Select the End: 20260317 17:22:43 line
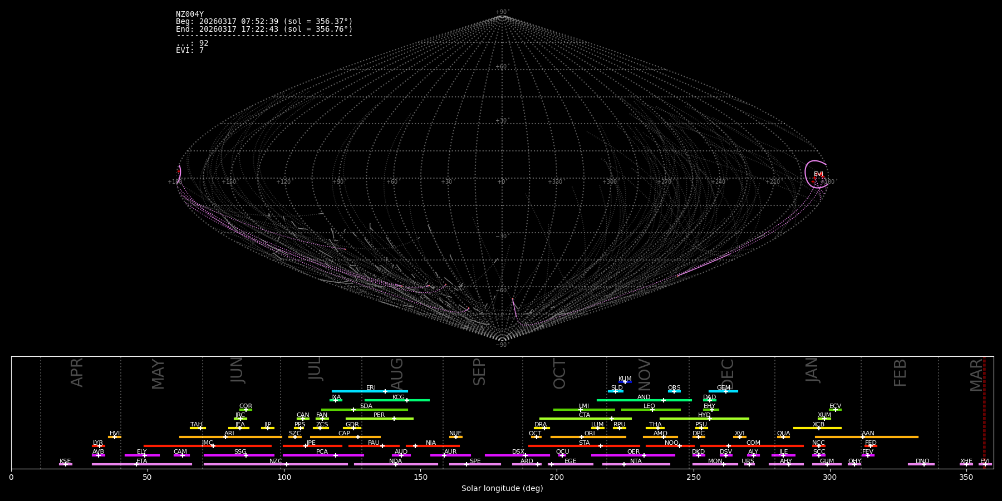The width and height of the screenshot is (1002, 501). pos(264,29)
